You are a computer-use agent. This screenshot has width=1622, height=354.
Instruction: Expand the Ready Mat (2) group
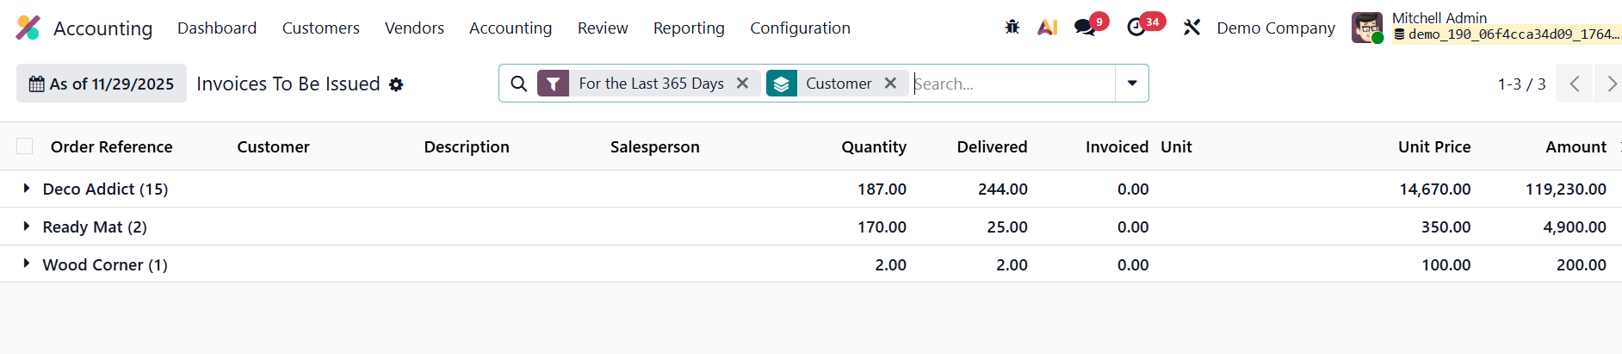[x=27, y=227]
